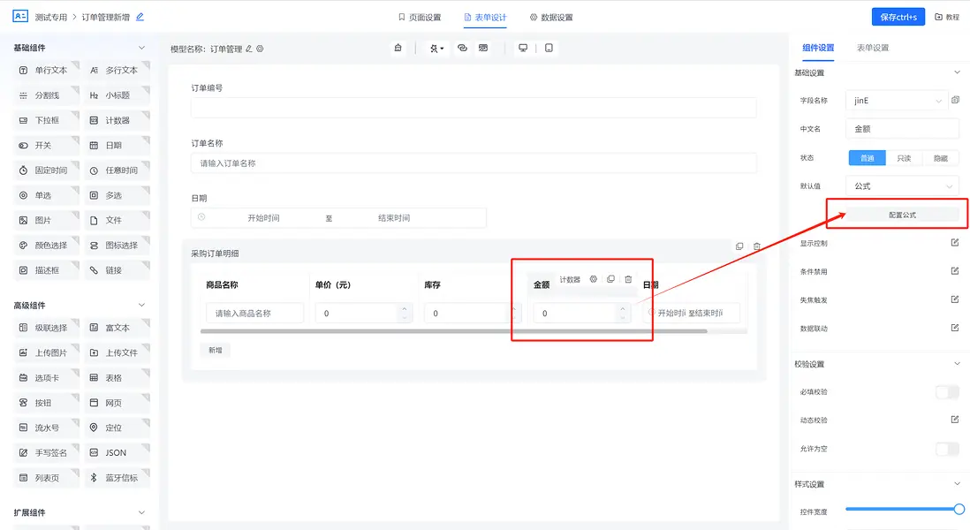Collapse the 校验设置 section
Image resolution: width=970 pixels, height=530 pixels.
pos(957,364)
